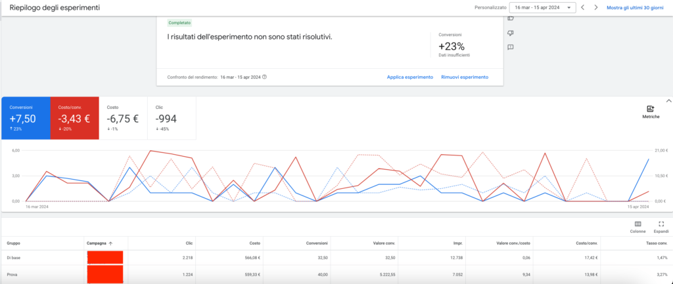Click the help icon next to comparison date
The image size is (673, 284).
click(x=264, y=77)
